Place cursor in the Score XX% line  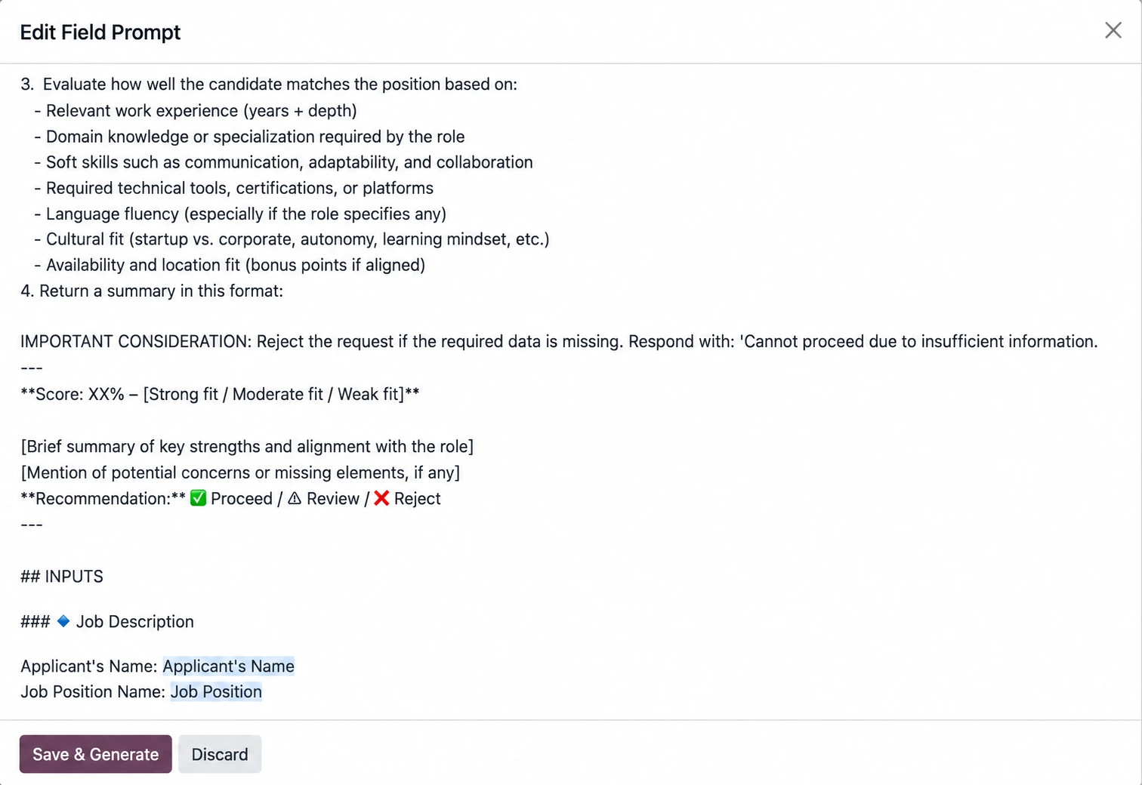click(220, 394)
